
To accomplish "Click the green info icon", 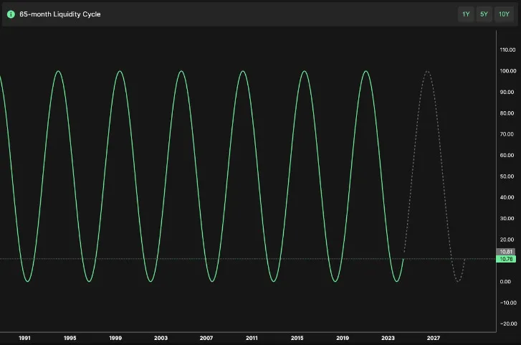I will click(11, 14).
